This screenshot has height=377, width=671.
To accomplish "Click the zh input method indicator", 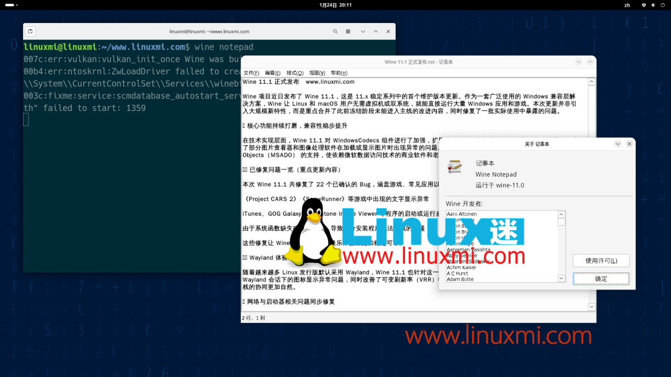I will [x=627, y=5].
